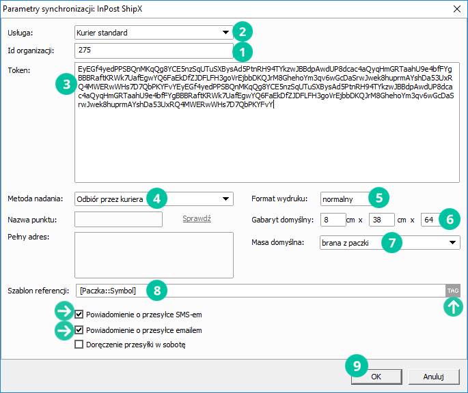The height and width of the screenshot is (393, 468).
Task: Click inside the Token text area
Action: [267, 122]
